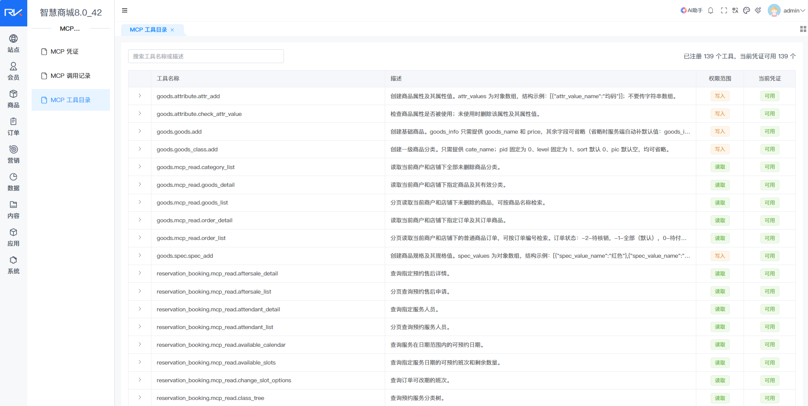808x406 pixels.
Task: Open the 应用 (apps) sidebar module
Action: pos(13,237)
